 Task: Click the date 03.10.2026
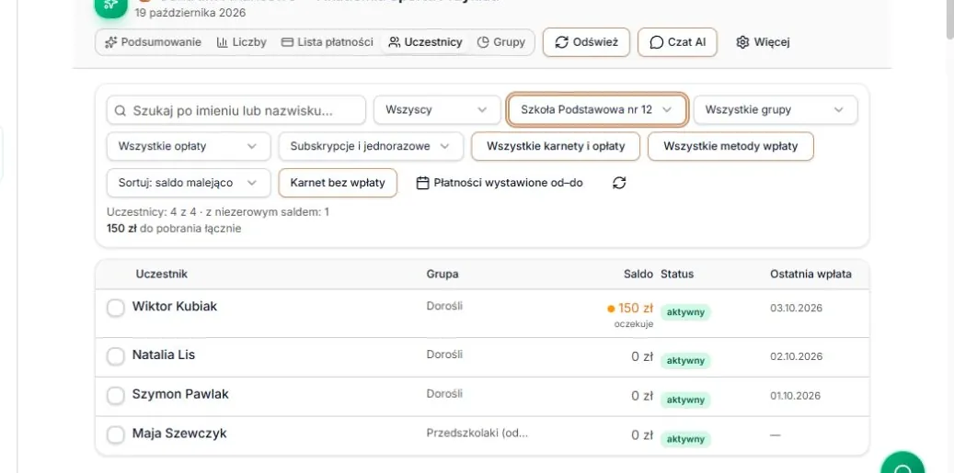click(x=796, y=308)
